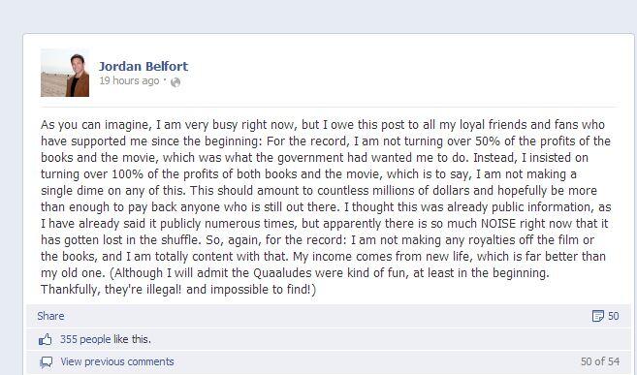Click the 100% figure in the post text
637x375 pixels.
[128, 174]
